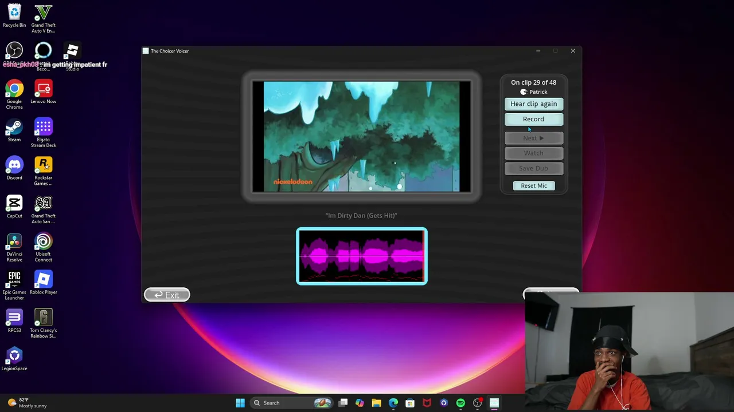Viewport: 734px width, 412px height.
Task: Open Microsoft Store from the taskbar
Action: [x=410, y=403]
